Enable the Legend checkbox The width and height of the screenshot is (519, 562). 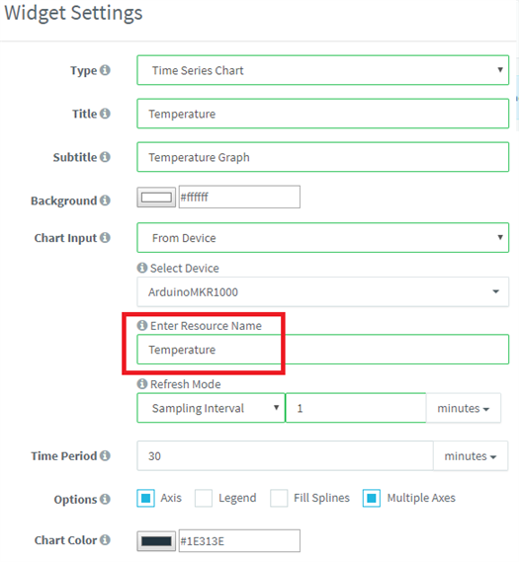204,498
